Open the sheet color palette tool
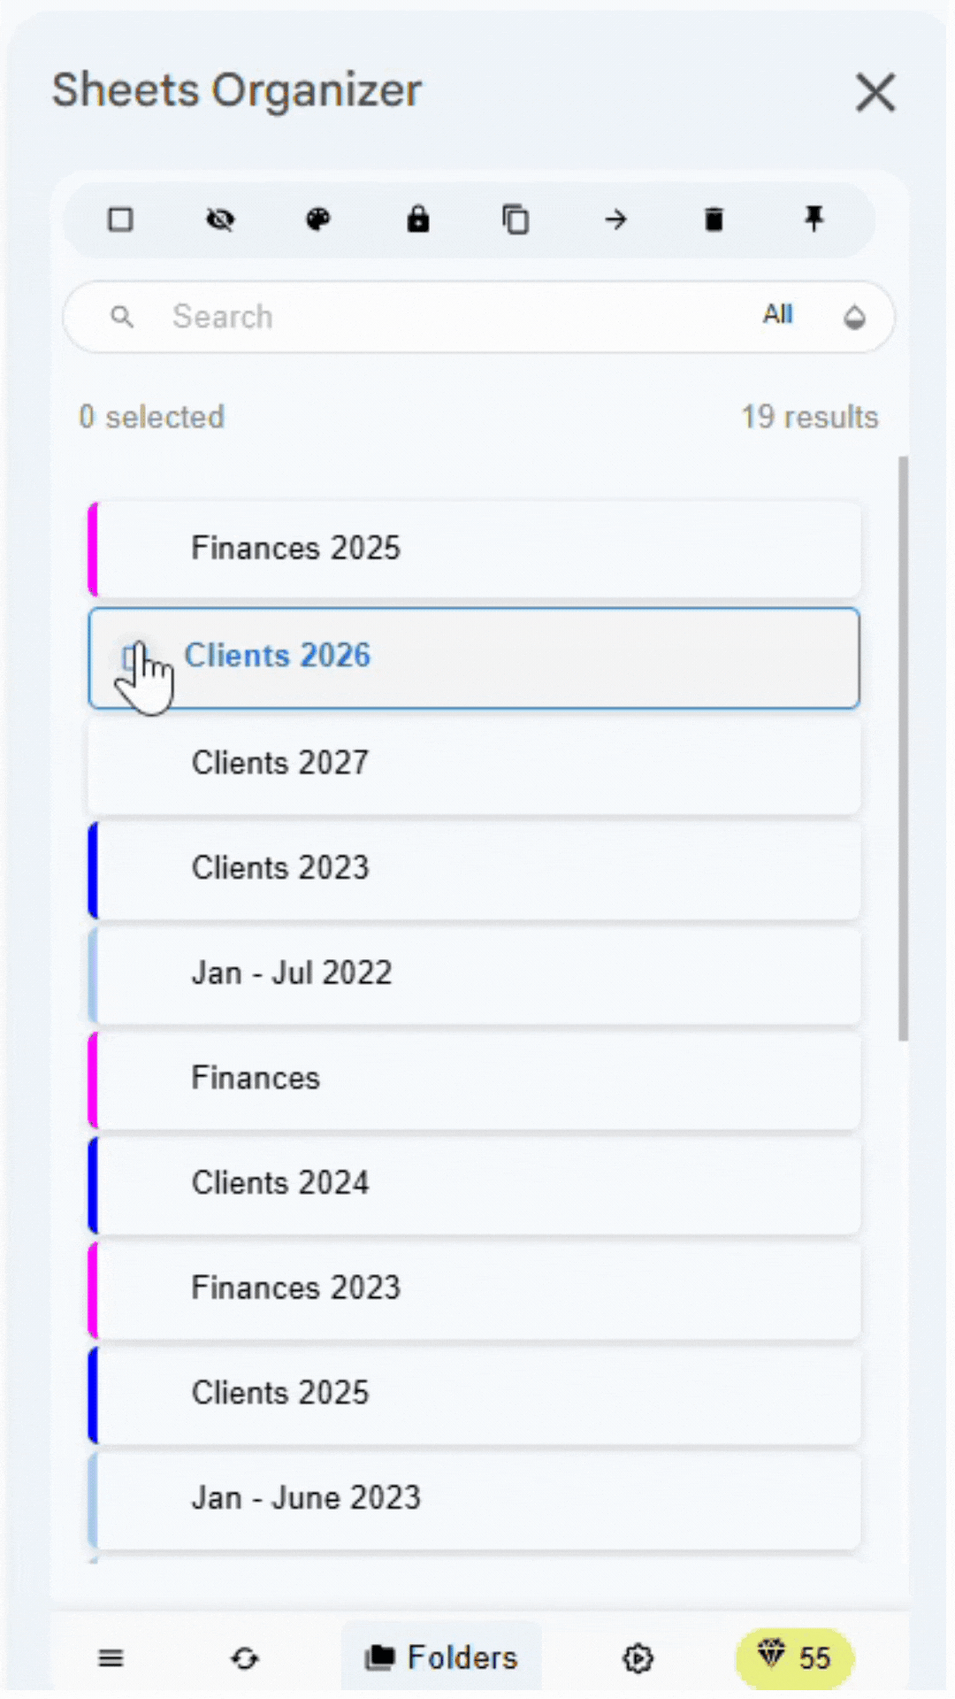955x1699 pixels. (319, 219)
